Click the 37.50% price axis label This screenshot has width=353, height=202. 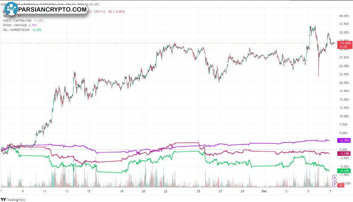point(344,24)
